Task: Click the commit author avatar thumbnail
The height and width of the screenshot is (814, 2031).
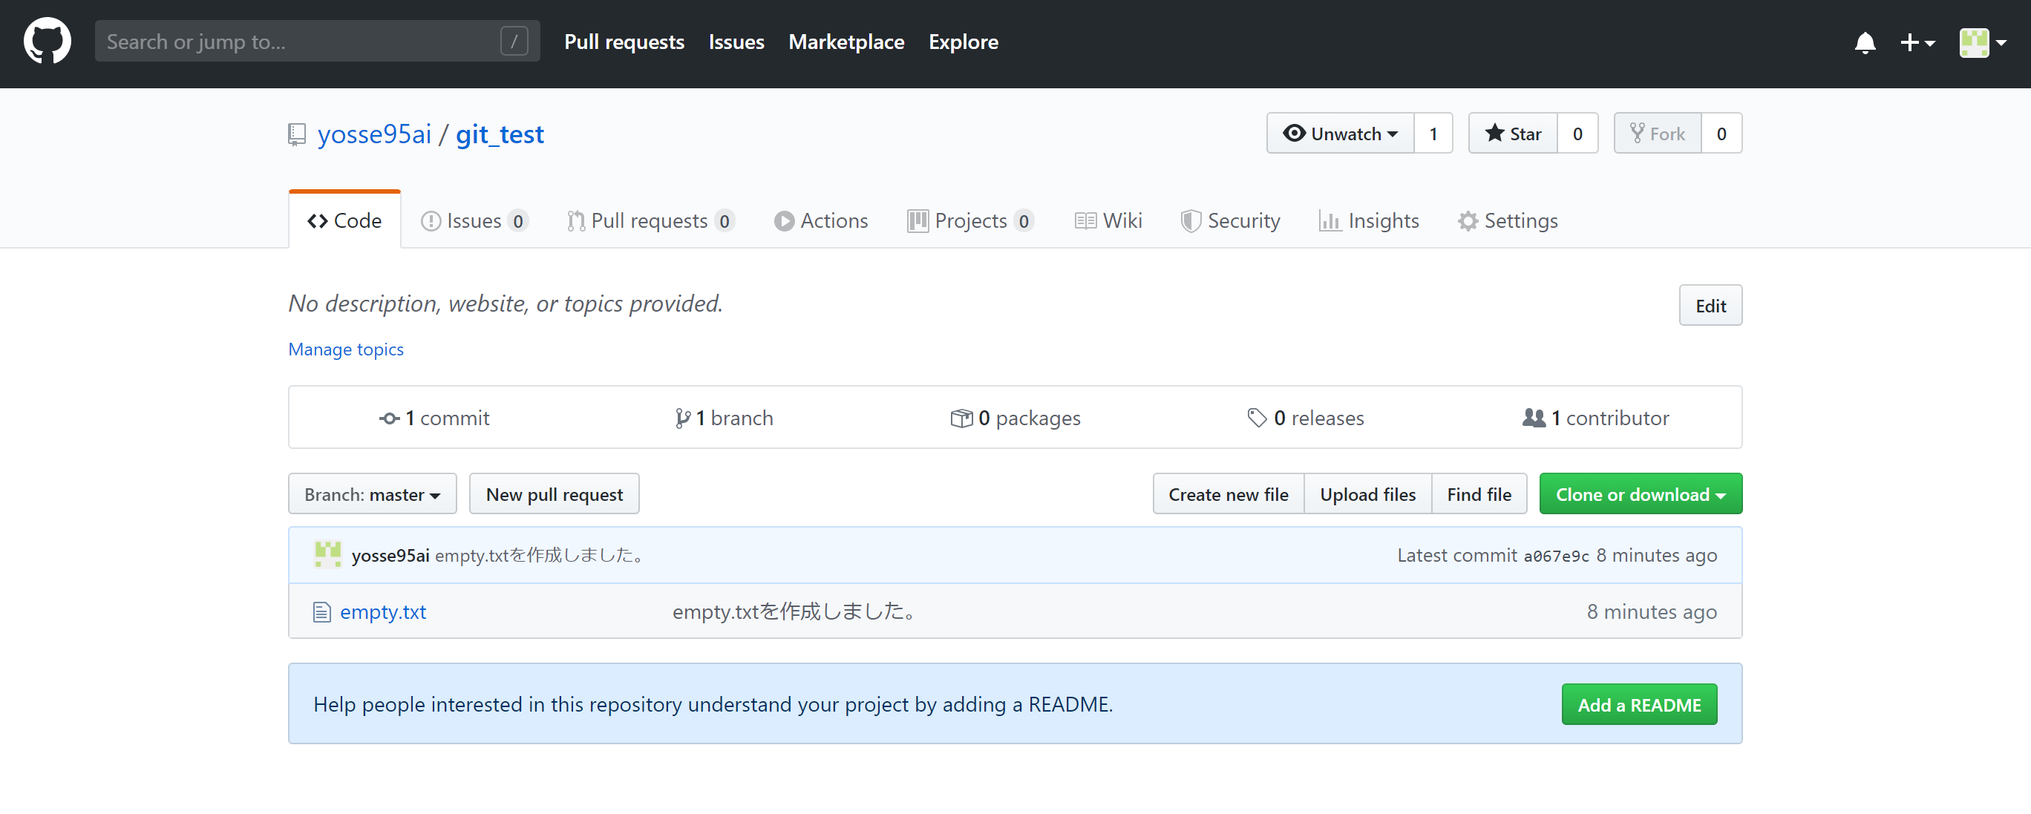Action: pyautogui.click(x=327, y=555)
